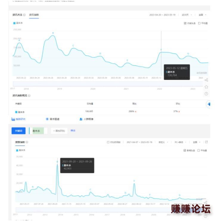Click export icon at search index header

[x=206, y=142]
